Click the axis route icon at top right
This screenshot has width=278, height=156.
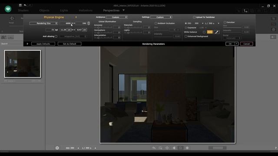[245, 11]
